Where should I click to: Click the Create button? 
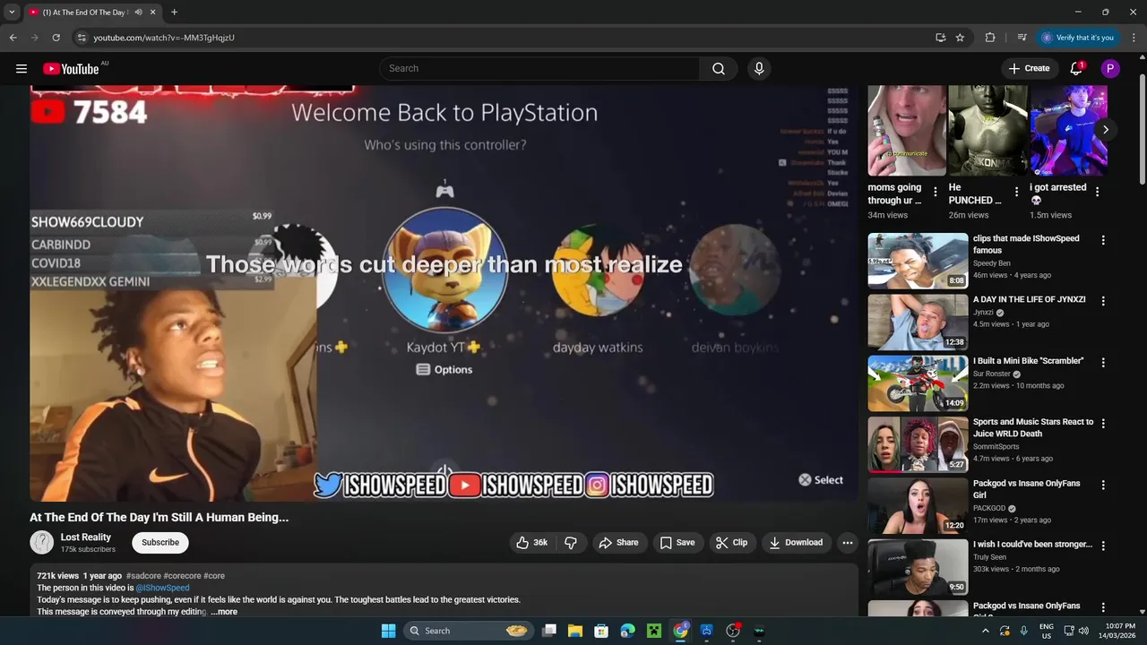1029,69
